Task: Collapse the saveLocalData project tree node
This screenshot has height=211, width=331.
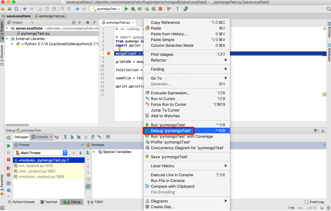Action: point(7,28)
